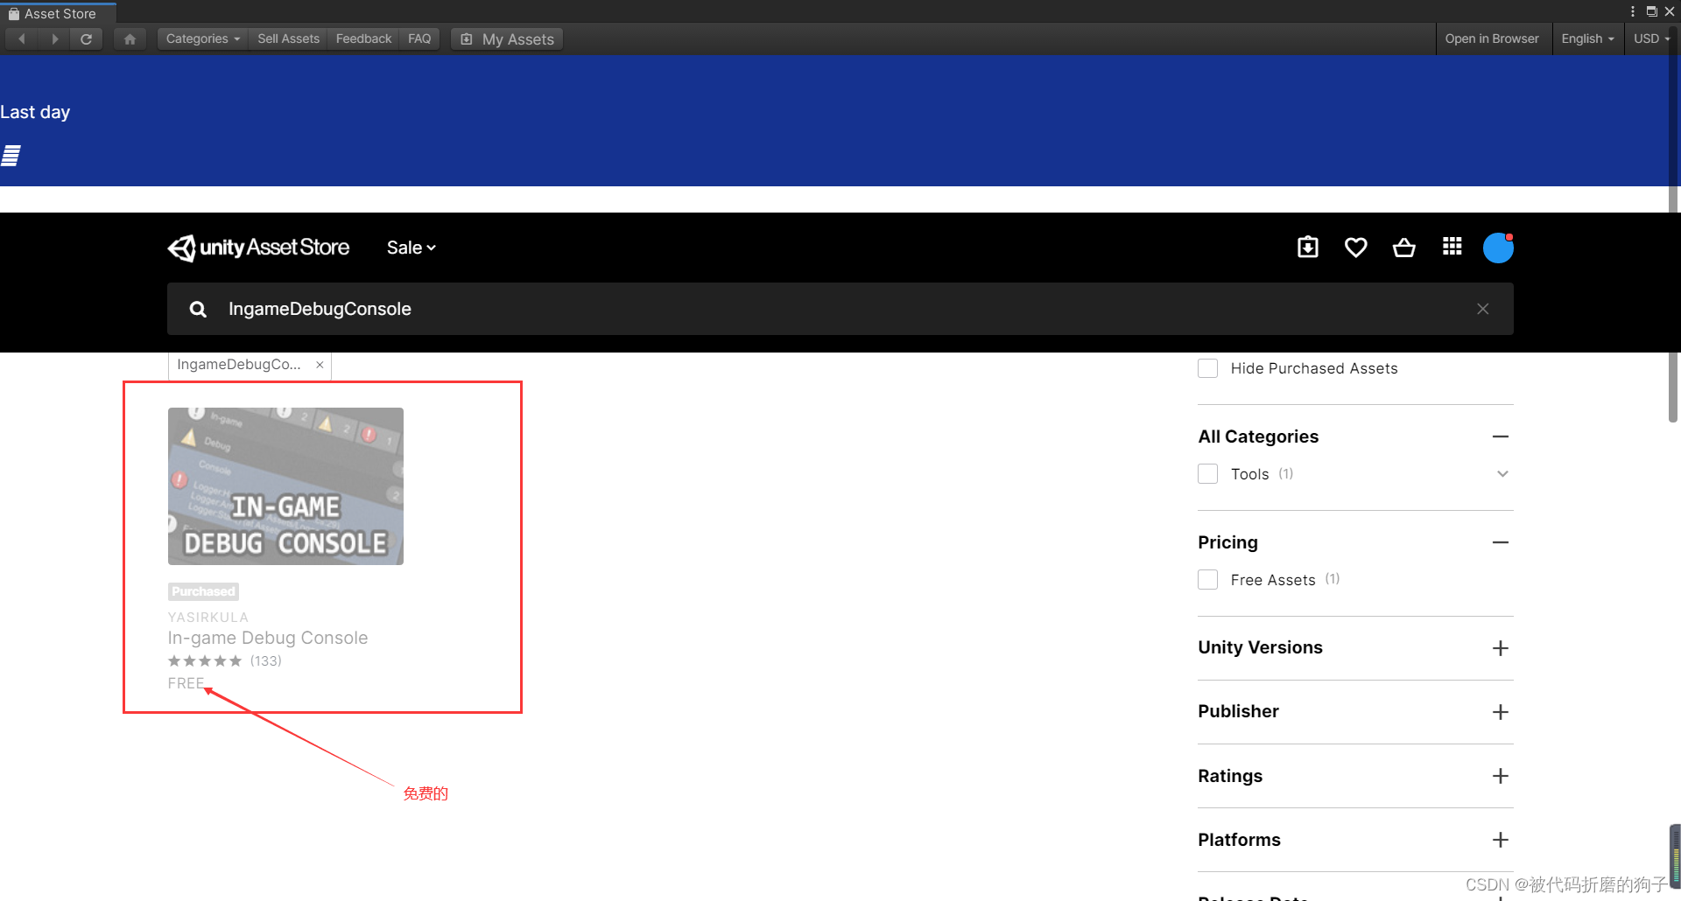The width and height of the screenshot is (1681, 901).
Task: Open the Categories dropdown
Action: tap(202, 38)
